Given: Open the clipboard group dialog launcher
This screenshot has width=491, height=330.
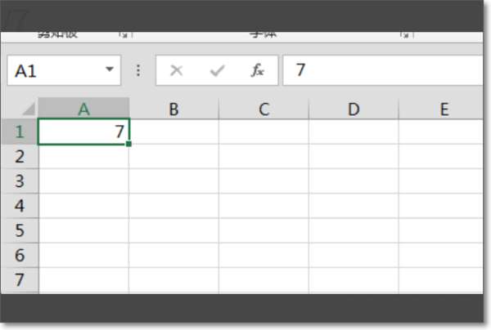Looking at the screenshot, I should [x=124, y=34].
